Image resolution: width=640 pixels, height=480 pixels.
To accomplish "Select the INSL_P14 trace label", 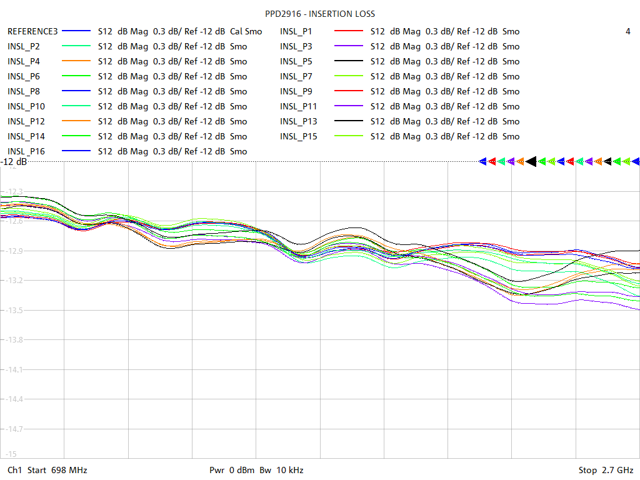I will [26, 136].
